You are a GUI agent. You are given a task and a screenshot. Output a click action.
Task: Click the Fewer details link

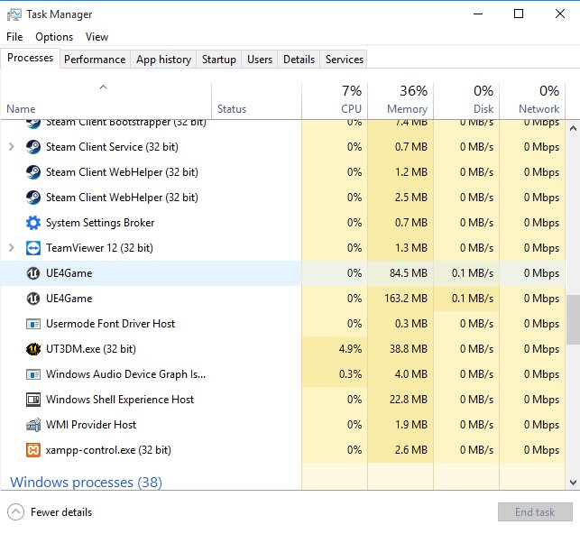click(61, 512)
